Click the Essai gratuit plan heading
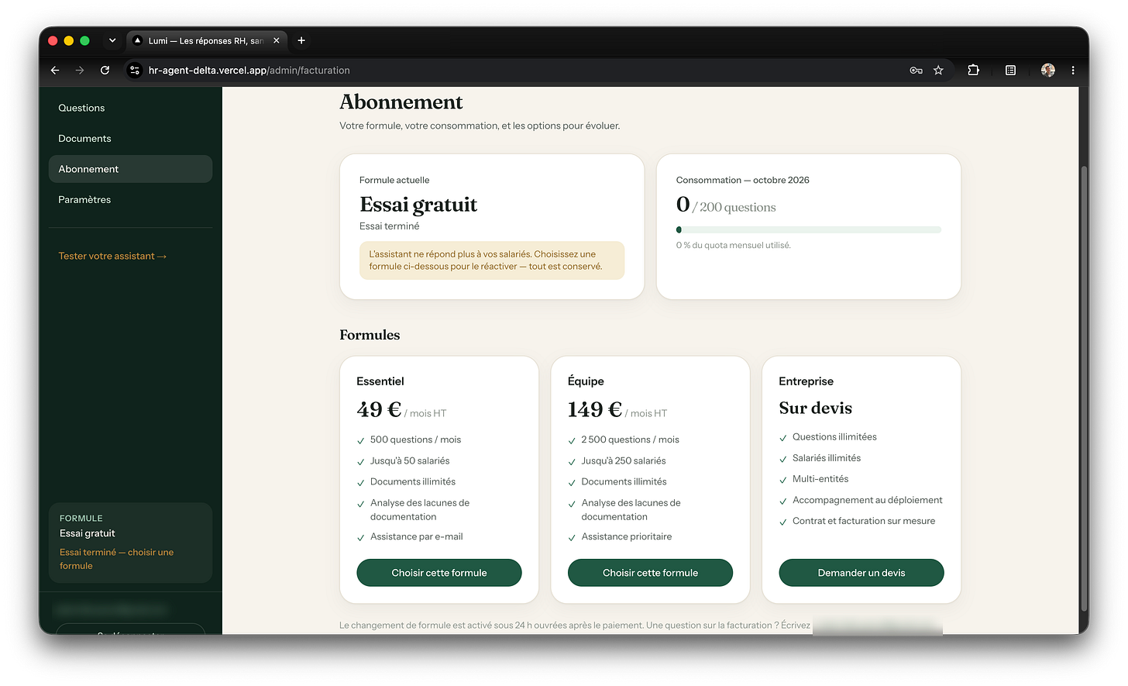The width and height of the screenshot is (1128, 686). [418, 205]
